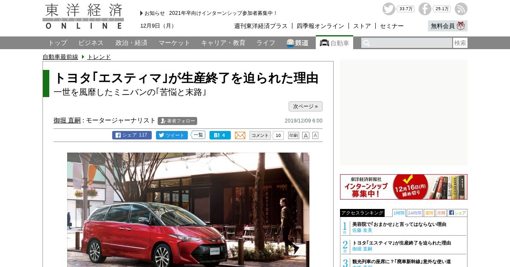
Task: Switch ranking to 週間 tab
Action: pos(429,213)
